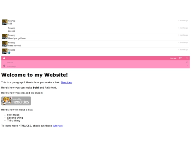Image resolution: width=191 pixels, height=143 pixels.
Task: Click the timestamp on the emoji message row
Action: 183,50
